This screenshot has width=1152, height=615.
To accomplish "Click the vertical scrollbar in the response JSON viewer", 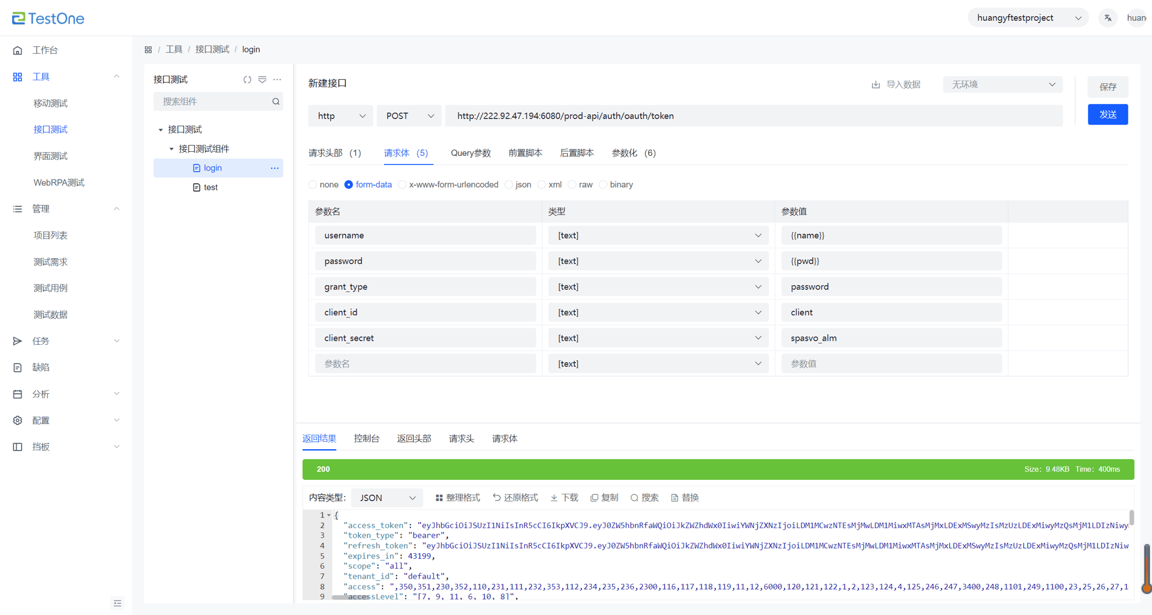I will coord(1131,518).
